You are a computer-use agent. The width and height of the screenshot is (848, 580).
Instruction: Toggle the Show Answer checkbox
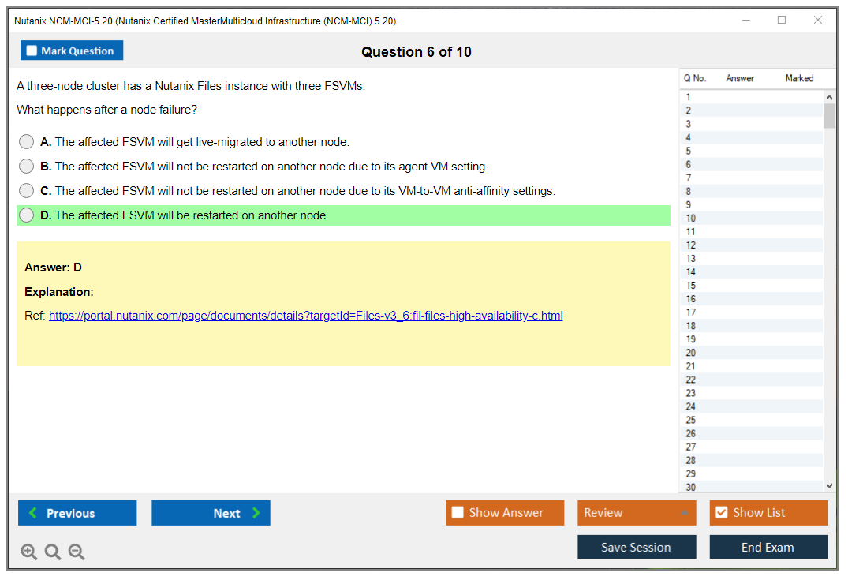458,513
